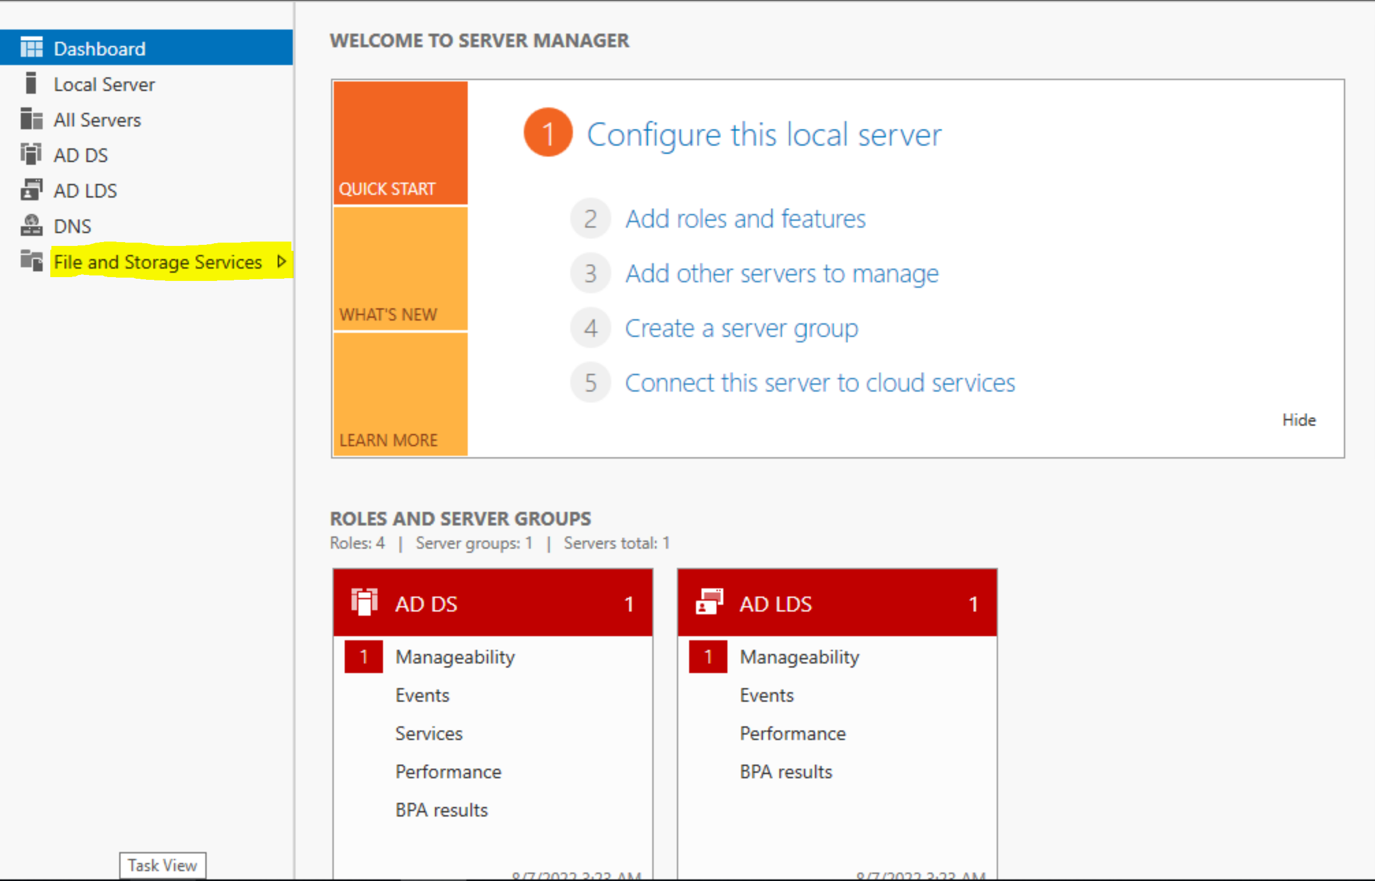Open Manageability in the AD LDS tile
Screen dimensions: 1375x881
(799, 657)
